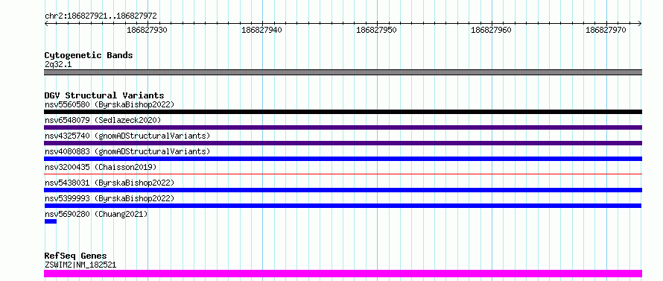Click the gray 2q32.1 cytogenetic band bar
Screen dimensions: 663x281
click(343, 72)
